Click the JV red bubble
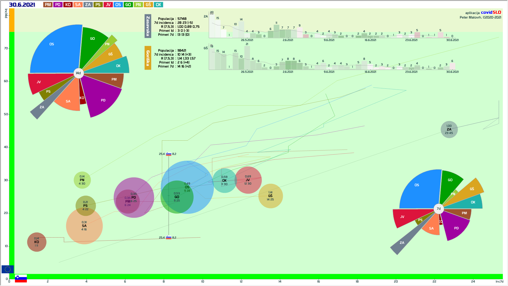This screenshot has height=286, width=508. pyautogui.click(x=248, y=180)
